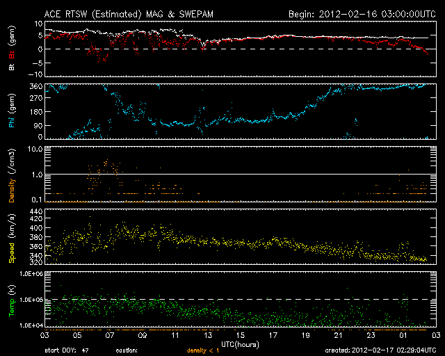
Task: Click the red "Bz" axis label
Action: [x=12, y=54]
